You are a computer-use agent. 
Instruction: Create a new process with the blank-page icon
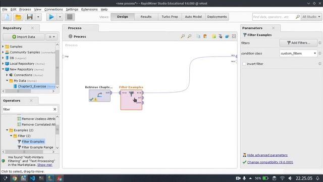pyautogui.click(x=7, y=17)
